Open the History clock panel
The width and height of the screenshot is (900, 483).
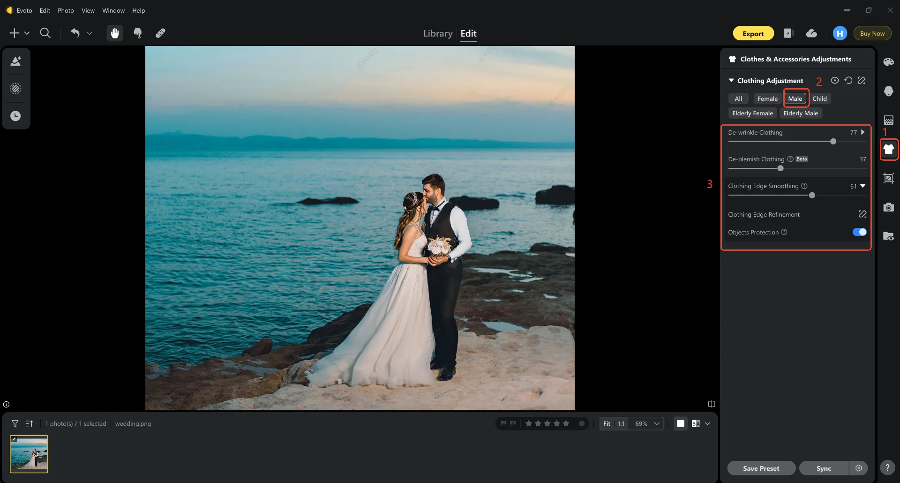pos(16,116)
